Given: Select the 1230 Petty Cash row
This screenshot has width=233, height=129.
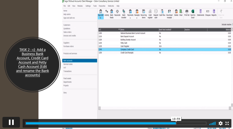Looking at the screenshot, I should click(x=165, y=43).
